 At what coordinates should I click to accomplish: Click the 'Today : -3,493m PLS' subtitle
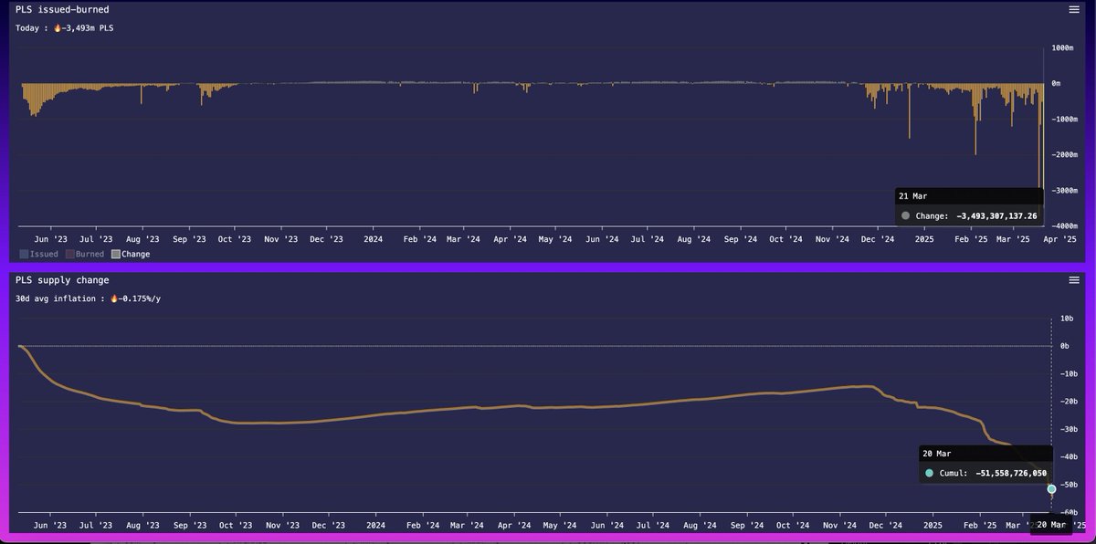click(64, 27)
